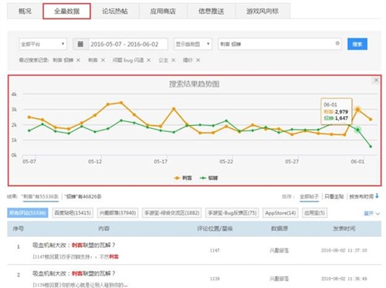
Task: Click the blue 搜索 search button
Action: [x=357, y=44]
